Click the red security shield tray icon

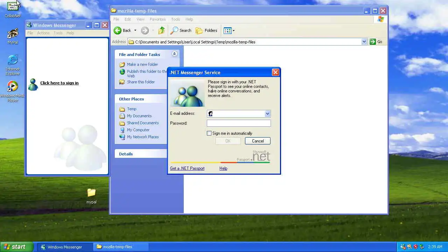click(415, 247)
